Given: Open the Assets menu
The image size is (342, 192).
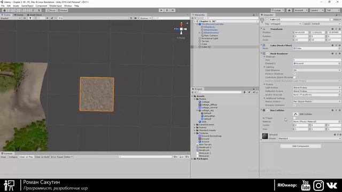Looking at the screenshot, I should (15, 6).
